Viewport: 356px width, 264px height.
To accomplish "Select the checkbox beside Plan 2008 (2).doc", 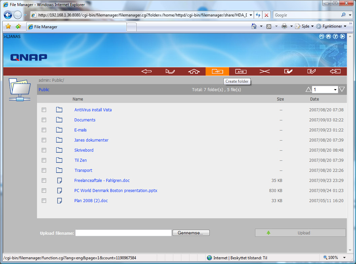I will (44, 201).
